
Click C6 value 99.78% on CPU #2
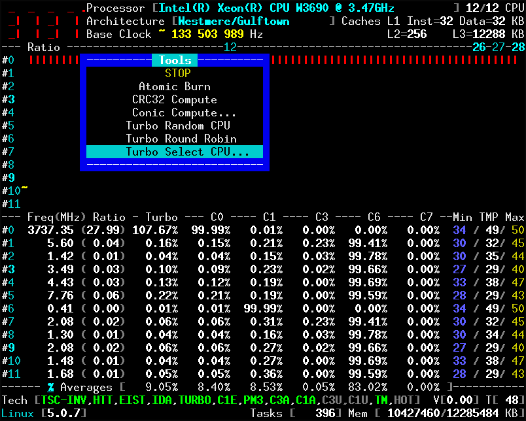368,256
